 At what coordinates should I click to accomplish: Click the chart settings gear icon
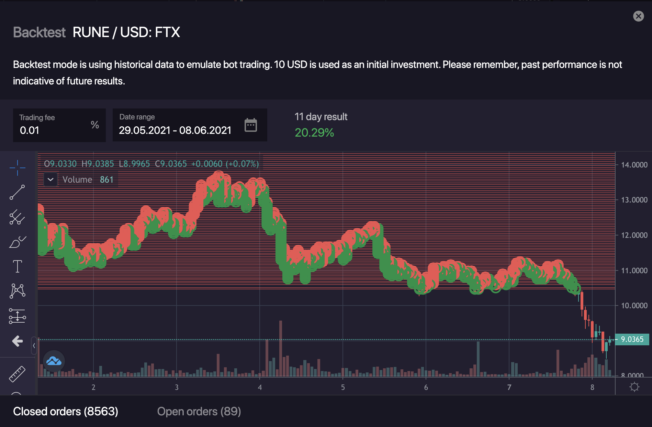pos(634,387)
